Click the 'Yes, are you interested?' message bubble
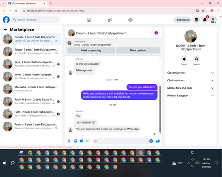Image resolution: width=222 pixels, height=177 pixels. [142, 87]
